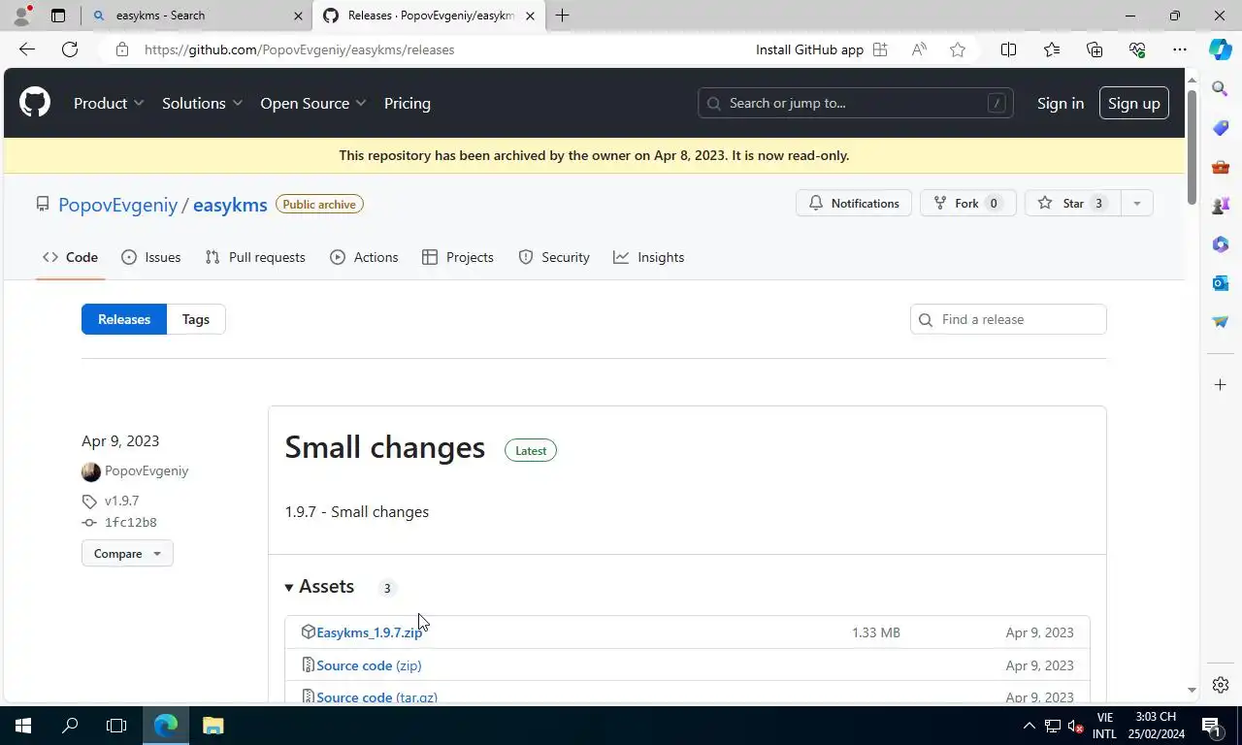Expand the Solutions menu
This screenshot has height=745, width=1242.
click(202, 103)
